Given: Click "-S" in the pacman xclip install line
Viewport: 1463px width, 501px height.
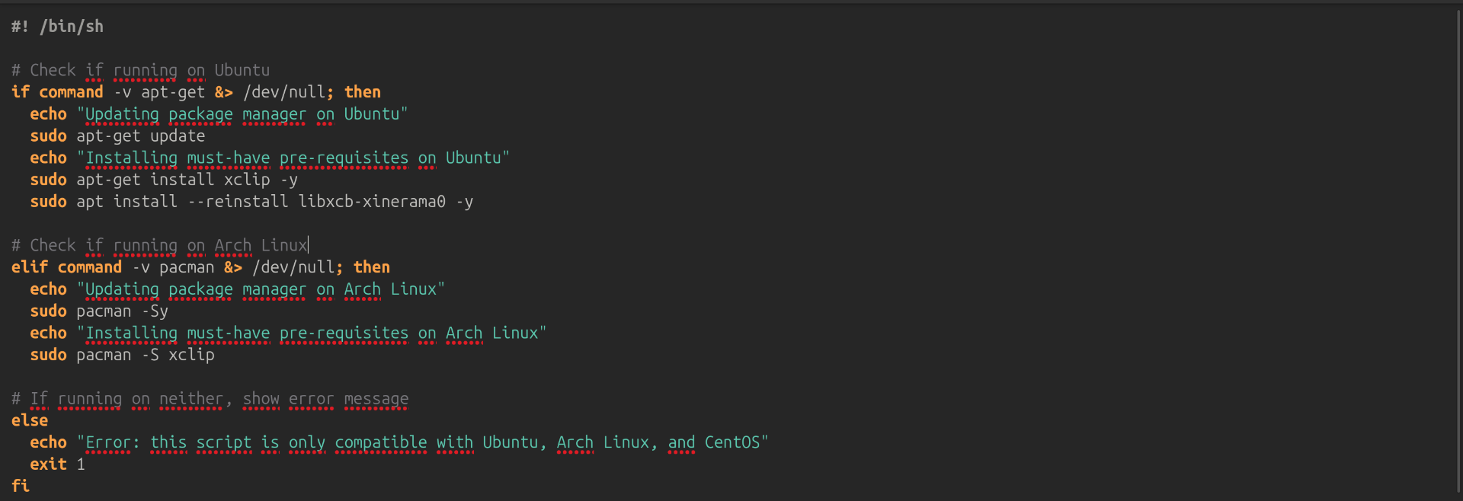Looking at the screenshot, I should pyautogui.click(x=150, y=355).
